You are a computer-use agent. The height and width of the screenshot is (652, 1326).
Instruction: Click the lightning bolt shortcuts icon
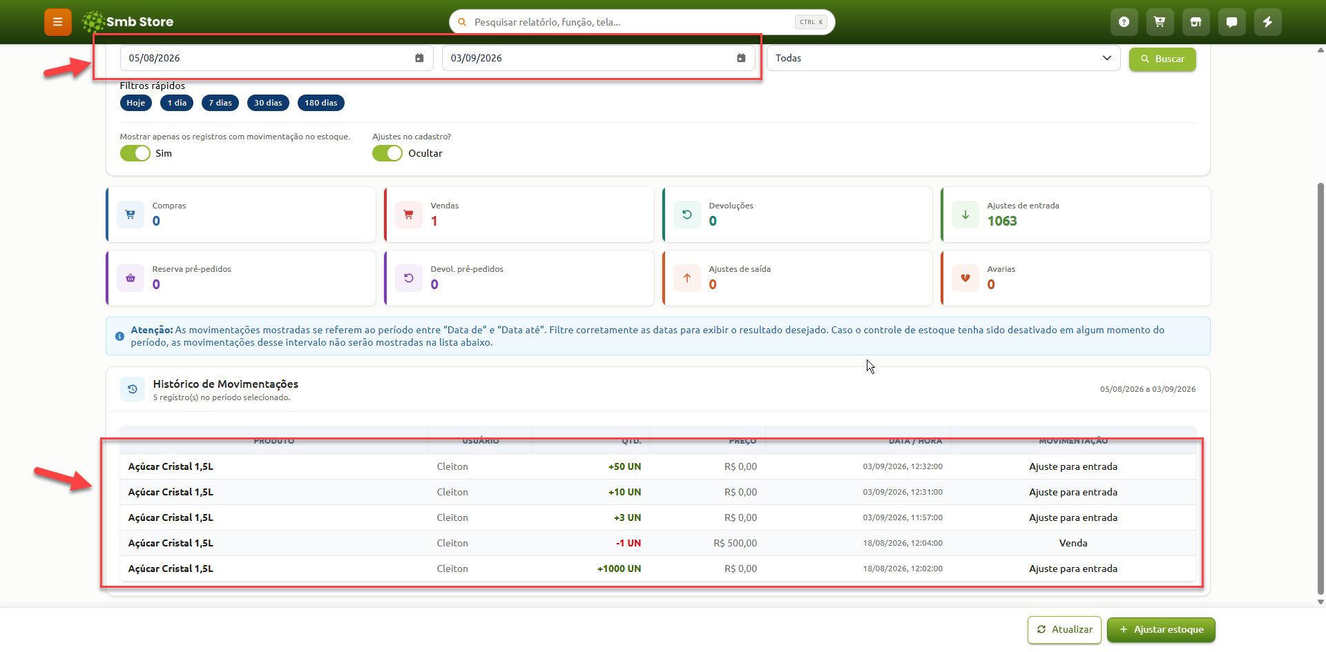point(1268,22)
